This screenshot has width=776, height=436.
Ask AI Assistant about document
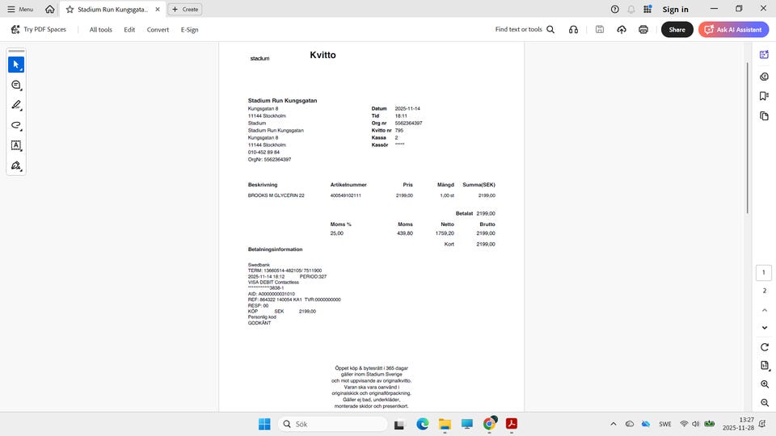(x=733, y=30)
